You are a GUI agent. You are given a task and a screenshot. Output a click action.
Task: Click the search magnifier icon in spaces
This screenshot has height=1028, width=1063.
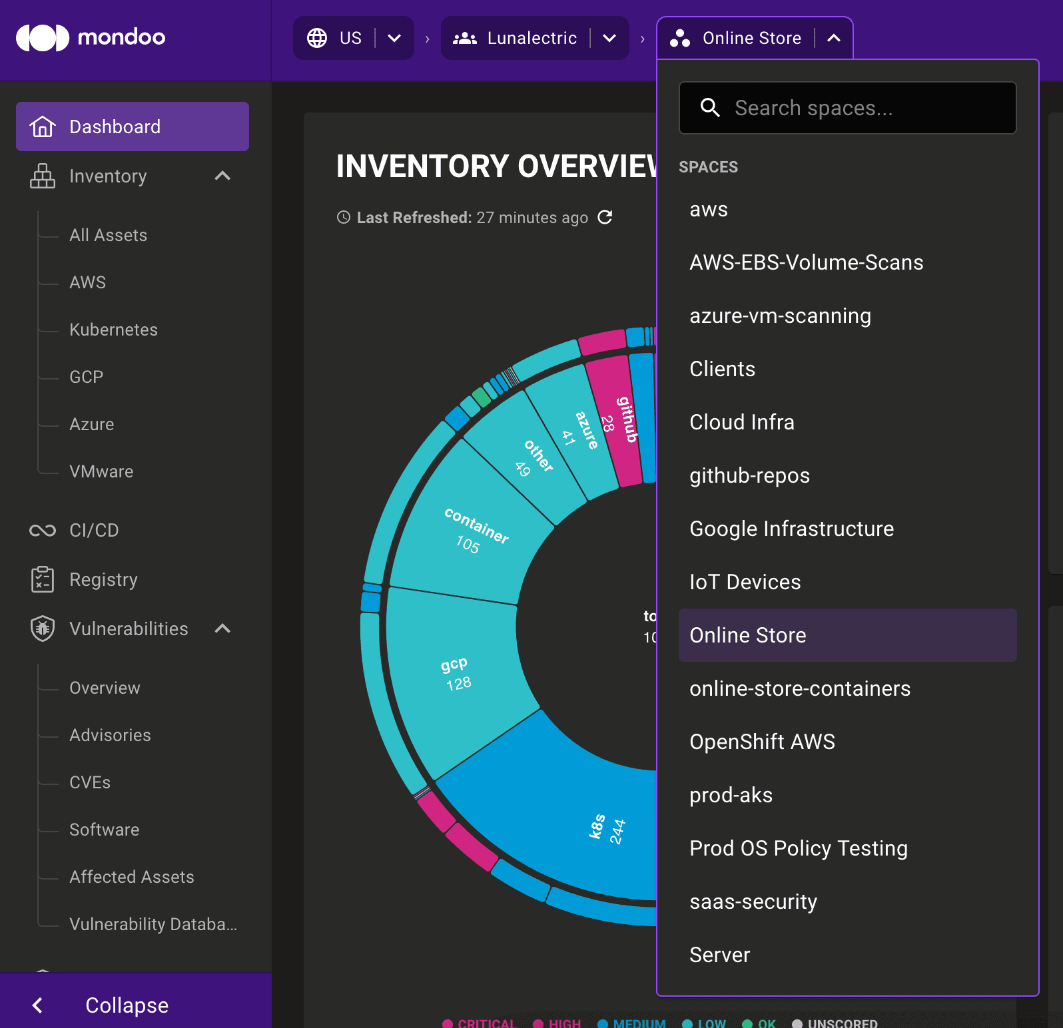(710, 108)
